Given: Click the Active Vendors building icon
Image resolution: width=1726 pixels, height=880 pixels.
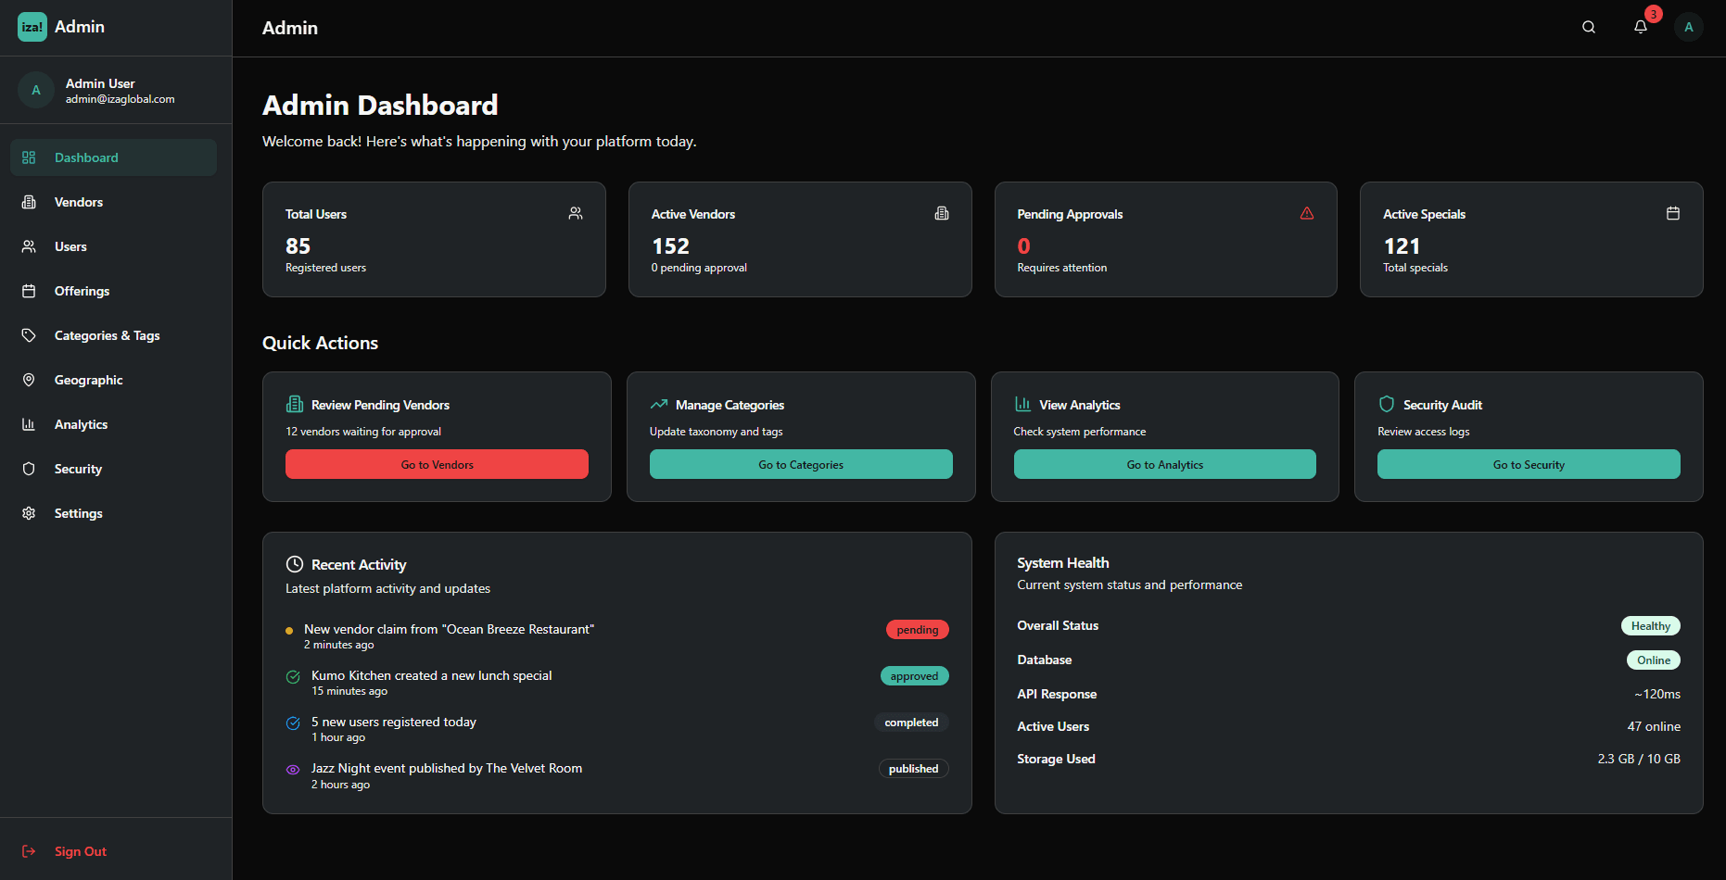Looking at the screenshot, I should 942,214.
